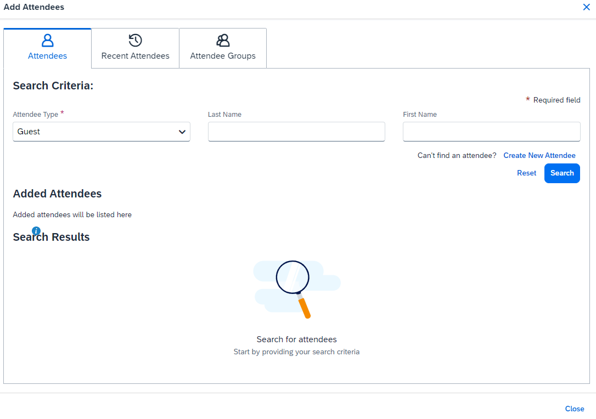
Task: Click the people icon for Attendee Groups
Action: [223, 41]
